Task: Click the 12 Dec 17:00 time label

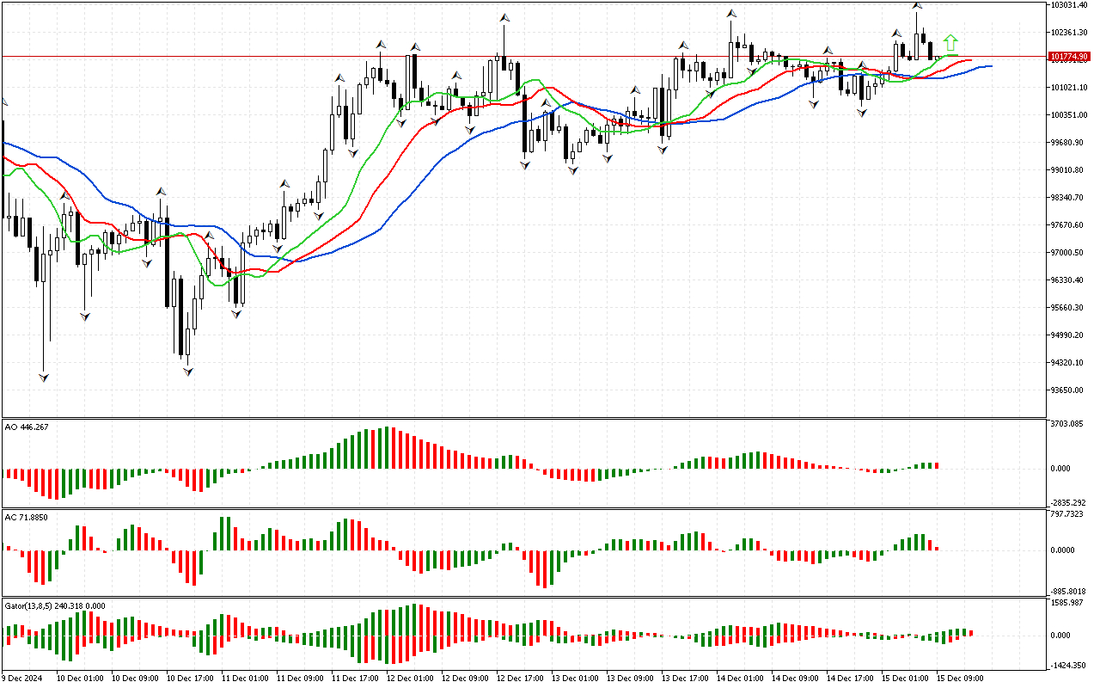Action: point(519,679)
